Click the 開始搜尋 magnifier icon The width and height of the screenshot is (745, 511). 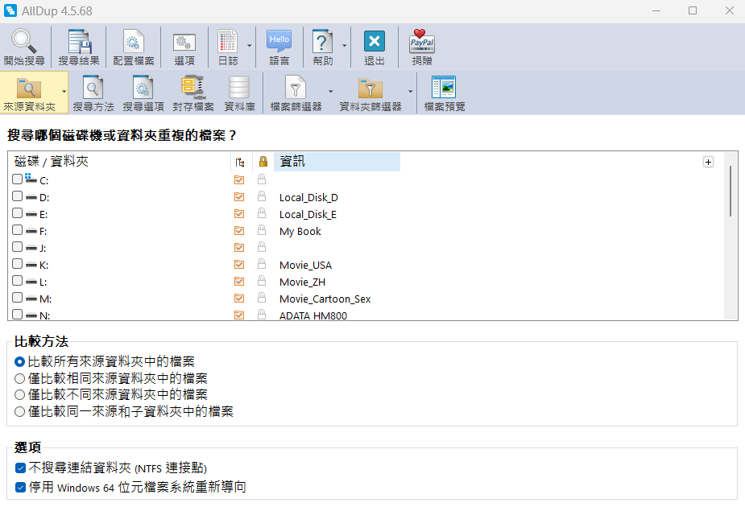23,41
